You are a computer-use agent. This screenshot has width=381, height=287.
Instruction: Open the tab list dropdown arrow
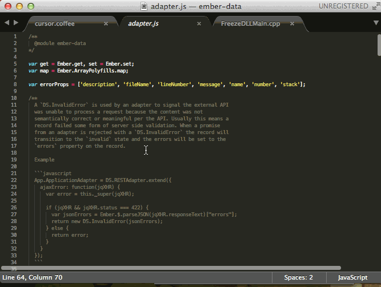(376, 23)
